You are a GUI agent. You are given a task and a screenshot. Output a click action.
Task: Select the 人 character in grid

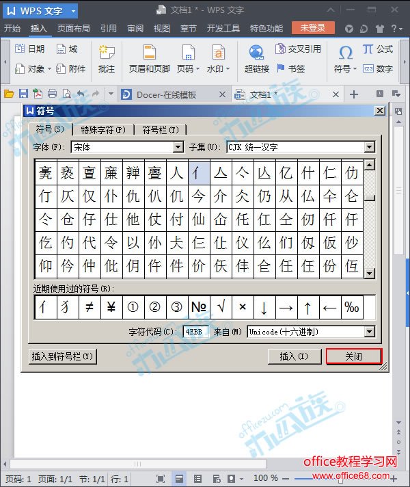tap(177, 172)
